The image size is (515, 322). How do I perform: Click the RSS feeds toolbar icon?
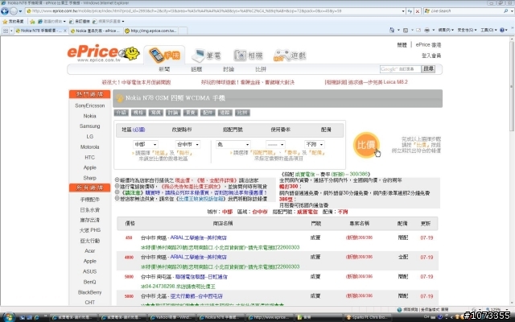[406, 30]
